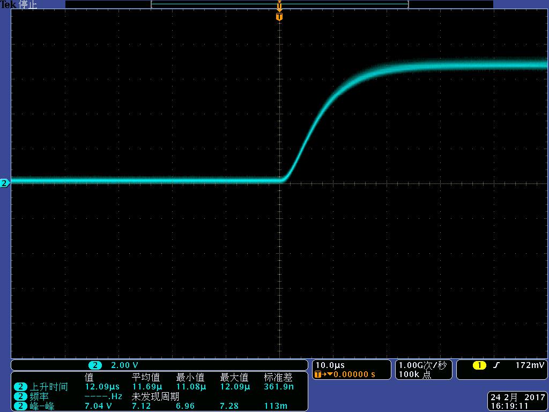Image resolution: width=549 pixels, height=412 pixels.
Task: Click the channel 2 badge beside 峰-峰
Action: 20,406
